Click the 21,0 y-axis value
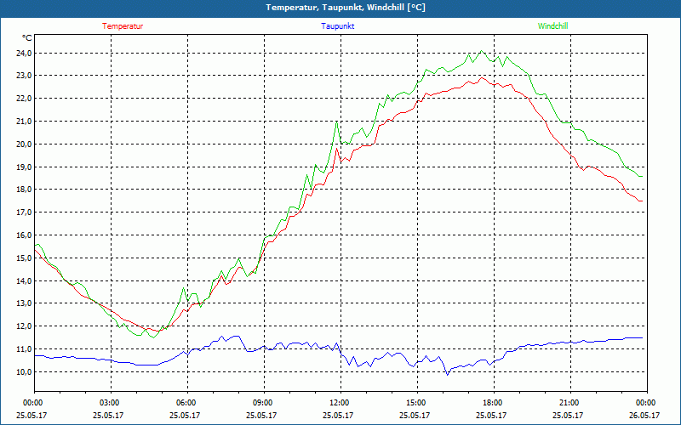The width and height of the screenshot is (681, 425). pos(24,122)
